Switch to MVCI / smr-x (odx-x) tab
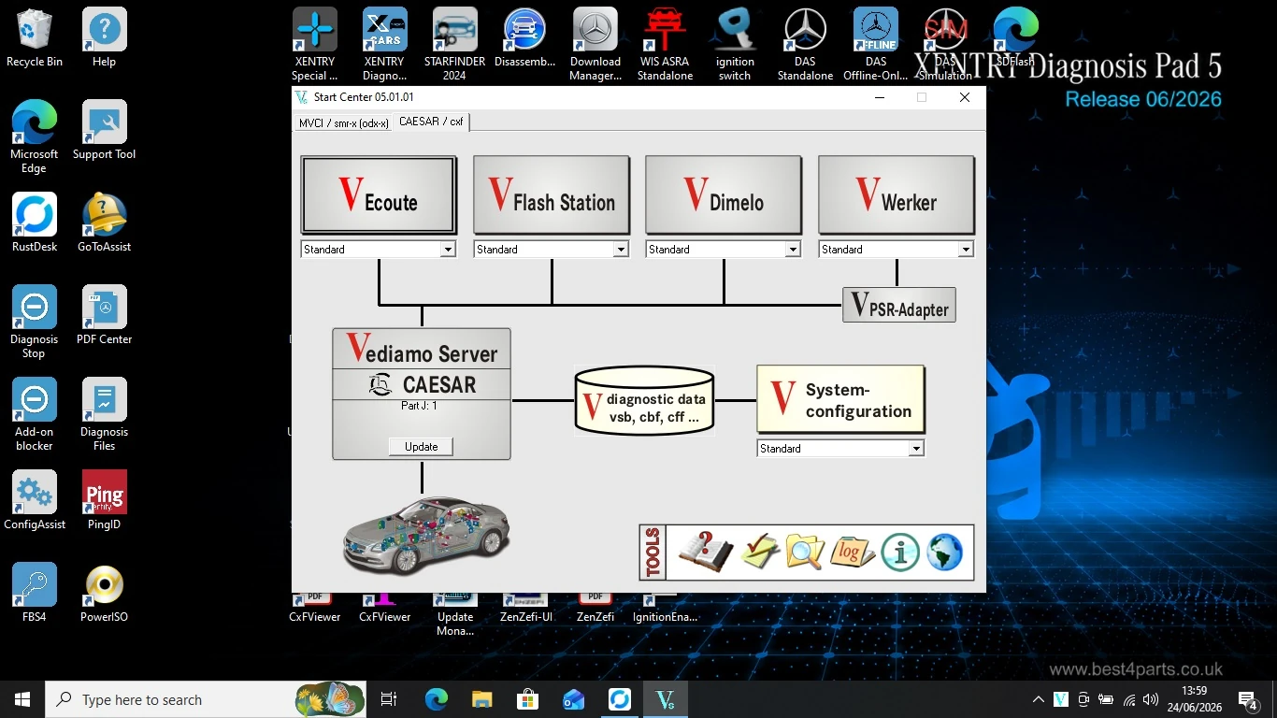This screenshot has width=1277, height=718. [x=343, y=122]
